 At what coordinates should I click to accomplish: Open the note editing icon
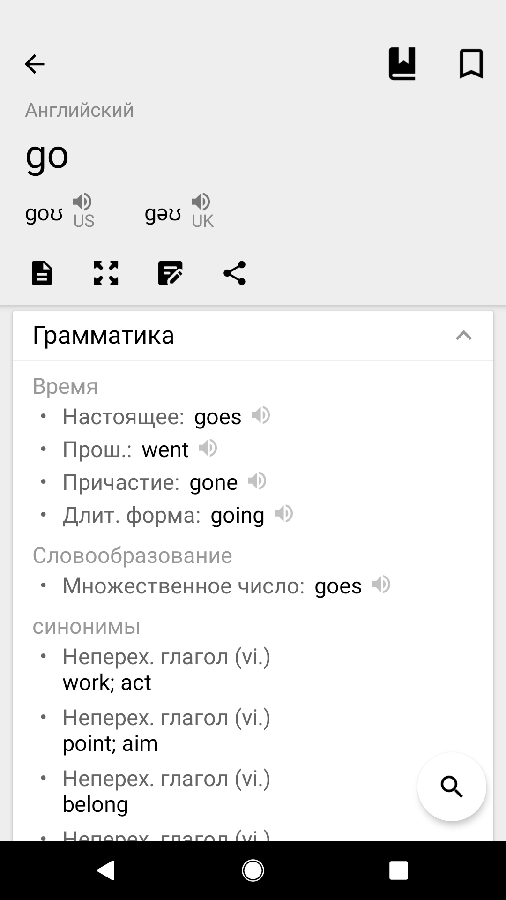(x=170, y=273)
